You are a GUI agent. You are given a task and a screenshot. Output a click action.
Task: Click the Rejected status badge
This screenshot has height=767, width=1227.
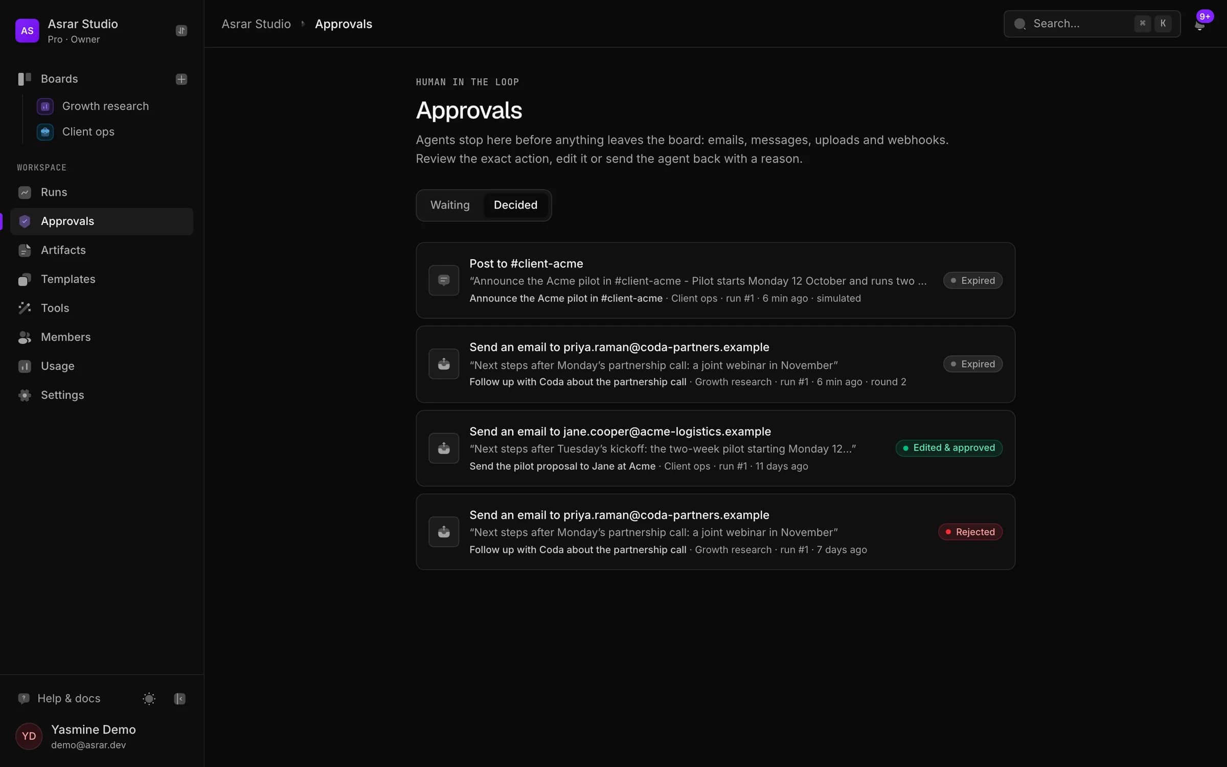coord(970,532)
